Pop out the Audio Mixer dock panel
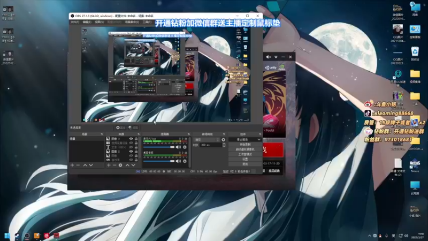Image resolution: width=428 pixels, height=241 pixels. point(189,134)
